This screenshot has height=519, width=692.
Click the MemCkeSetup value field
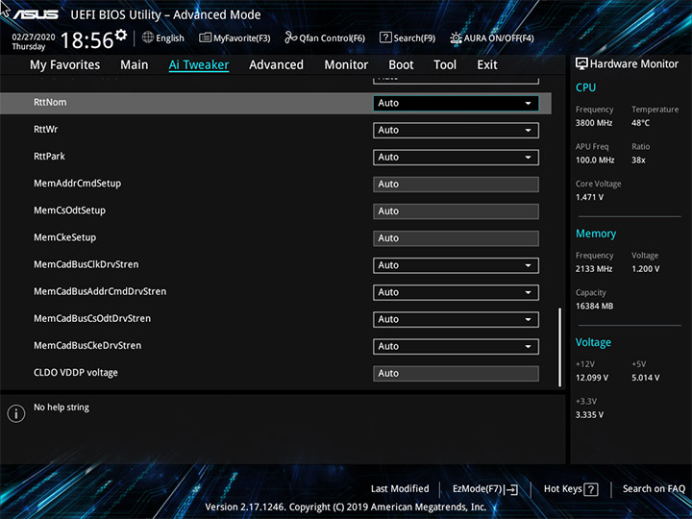pyautogui.click(x=456, y=238)
